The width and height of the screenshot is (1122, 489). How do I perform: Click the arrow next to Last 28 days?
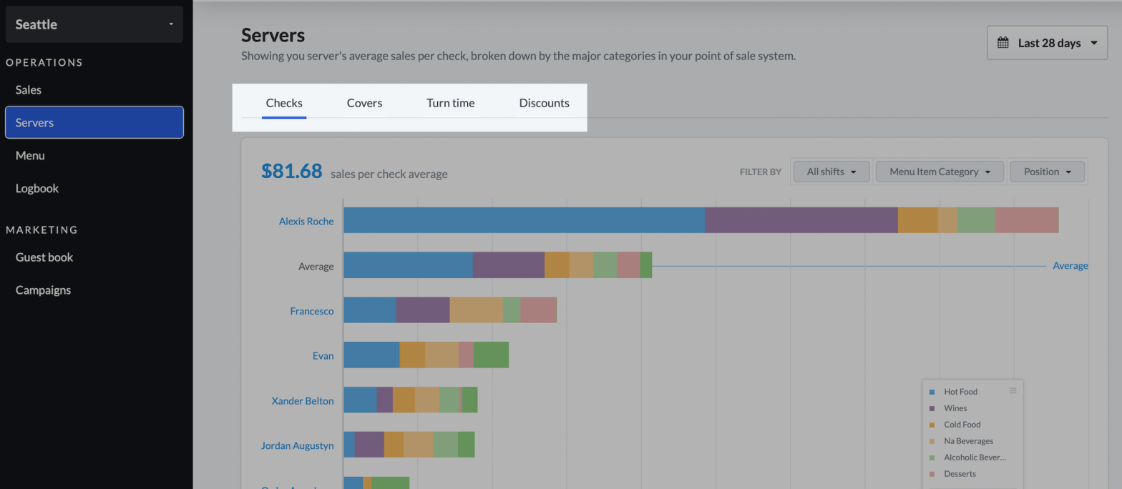coord(1094,43)
